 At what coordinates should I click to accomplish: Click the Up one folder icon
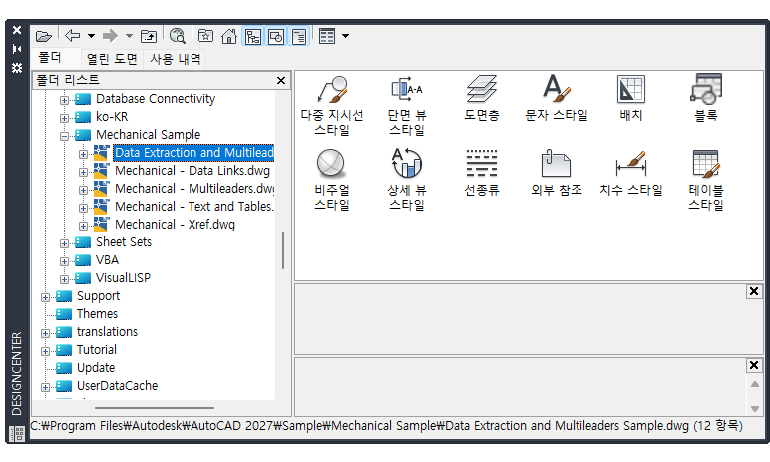tap(149, 36)
